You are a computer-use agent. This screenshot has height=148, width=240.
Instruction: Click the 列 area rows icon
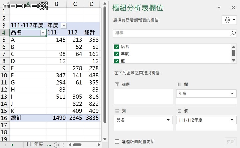pos(117,111)
